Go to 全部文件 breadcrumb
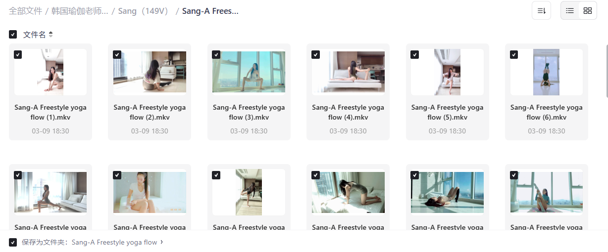Screen dimensions: 608x252 click(x=25, y=11)
